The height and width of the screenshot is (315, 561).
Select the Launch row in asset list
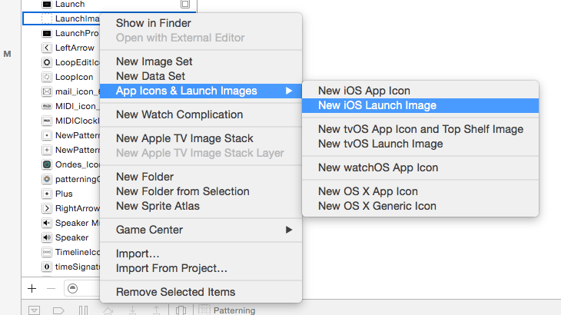[x=109, y=5]
